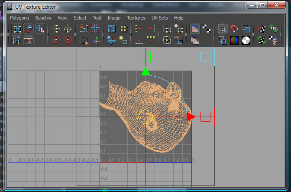Expand the Subdivs menu
The height and width of the screenshot is (192, 291).
point(43,18)
